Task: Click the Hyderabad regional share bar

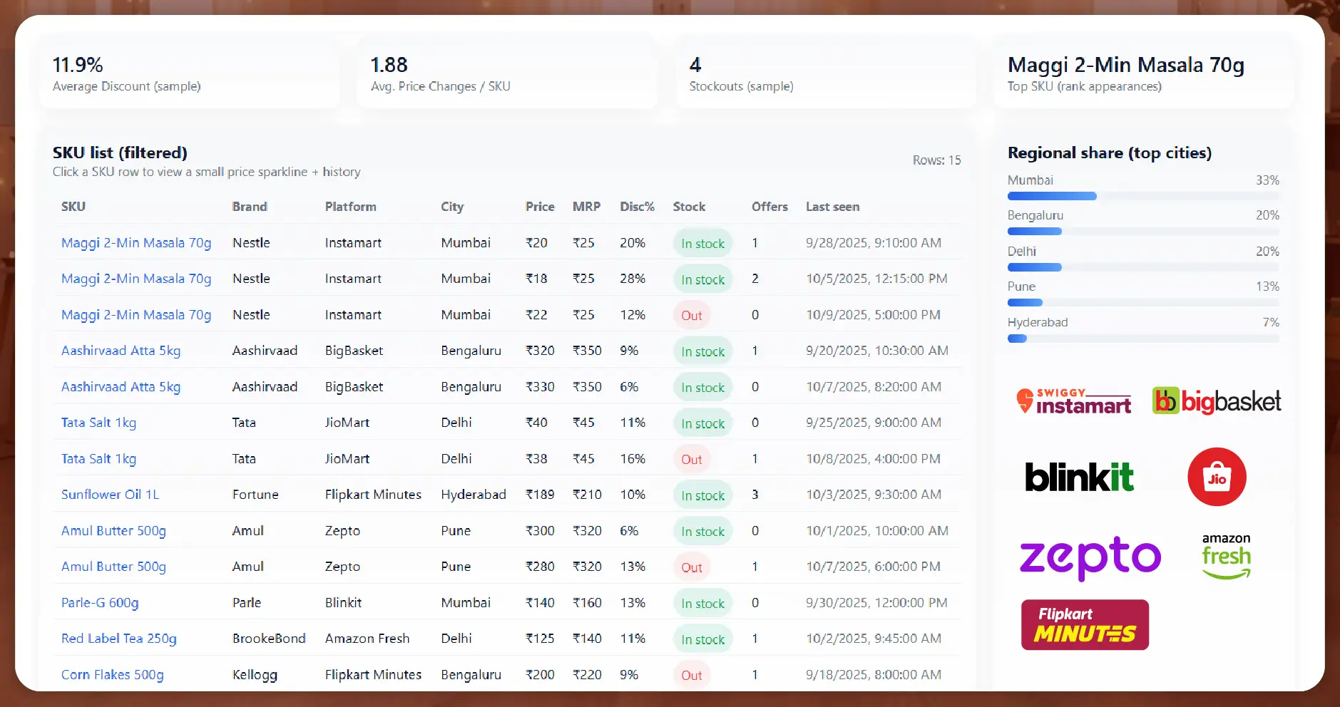Action: click(x=1017, y=339)
